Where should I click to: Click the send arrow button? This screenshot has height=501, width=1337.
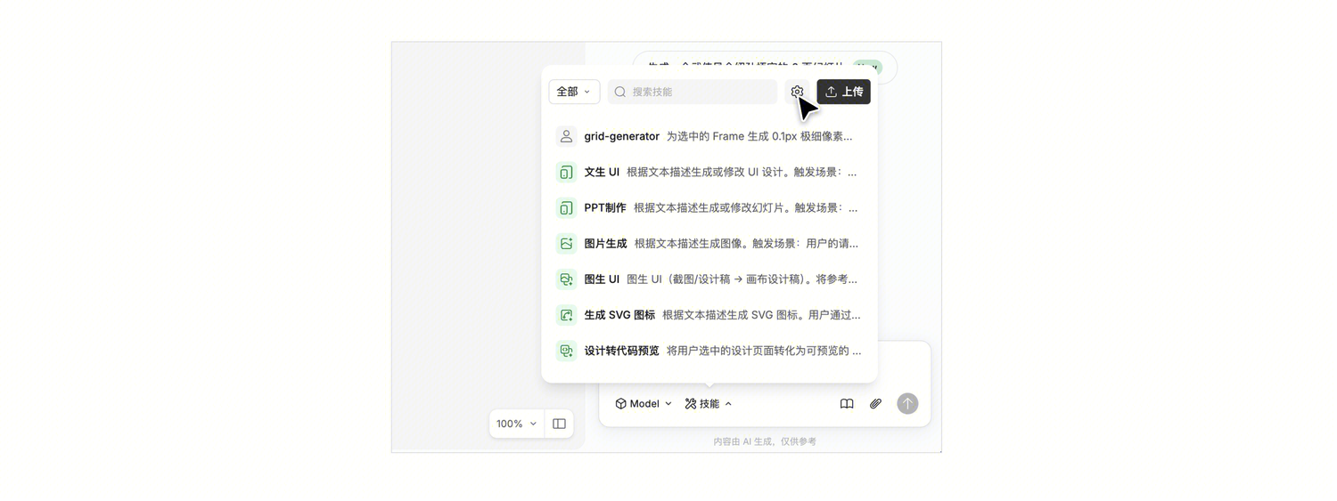pos(907,403)
